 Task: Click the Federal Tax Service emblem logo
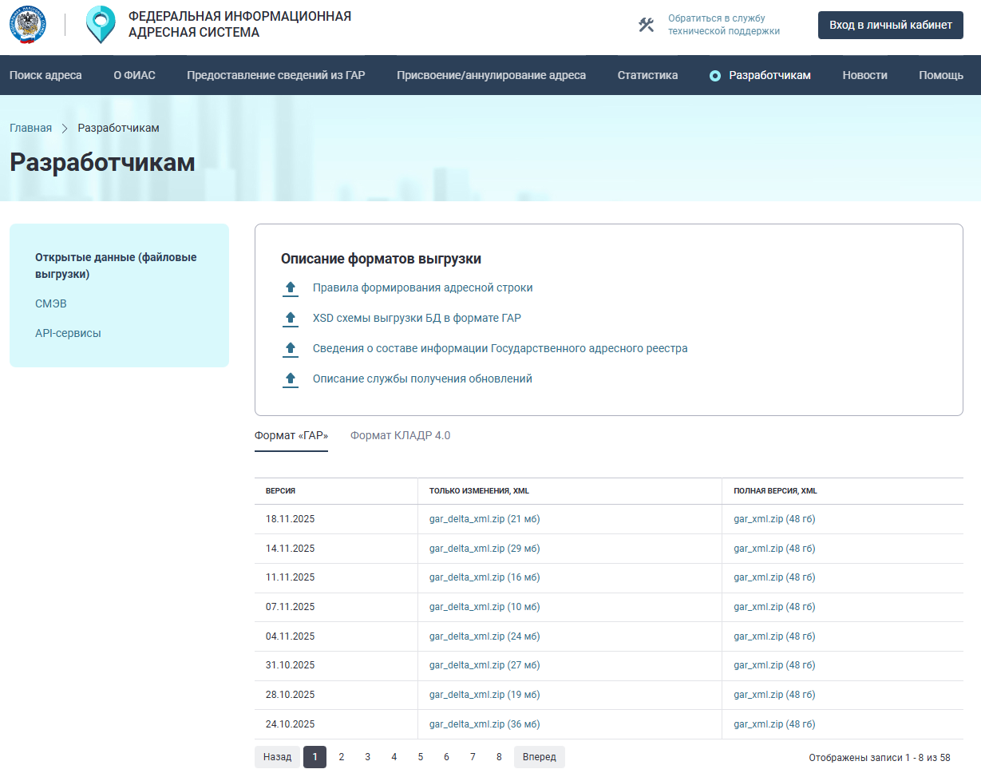[x=28, y=25]
